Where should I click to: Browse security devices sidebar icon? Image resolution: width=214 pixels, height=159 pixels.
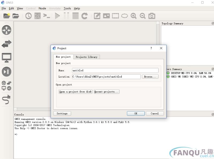point(6,72)
